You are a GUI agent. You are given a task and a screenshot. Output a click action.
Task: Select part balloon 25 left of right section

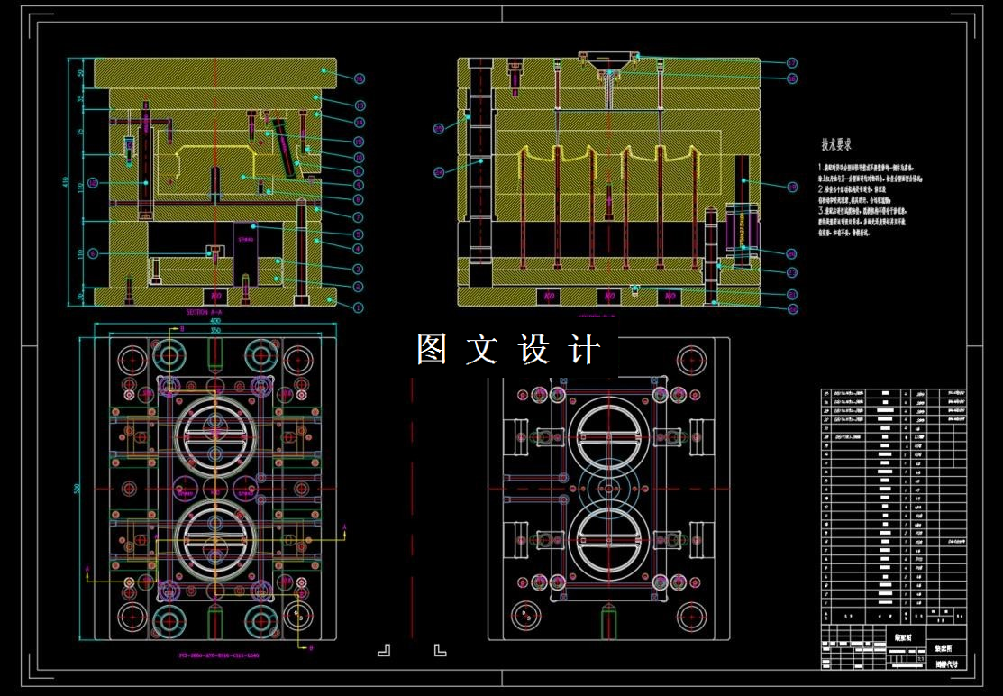pyautogui.click(x=439, y=129)
